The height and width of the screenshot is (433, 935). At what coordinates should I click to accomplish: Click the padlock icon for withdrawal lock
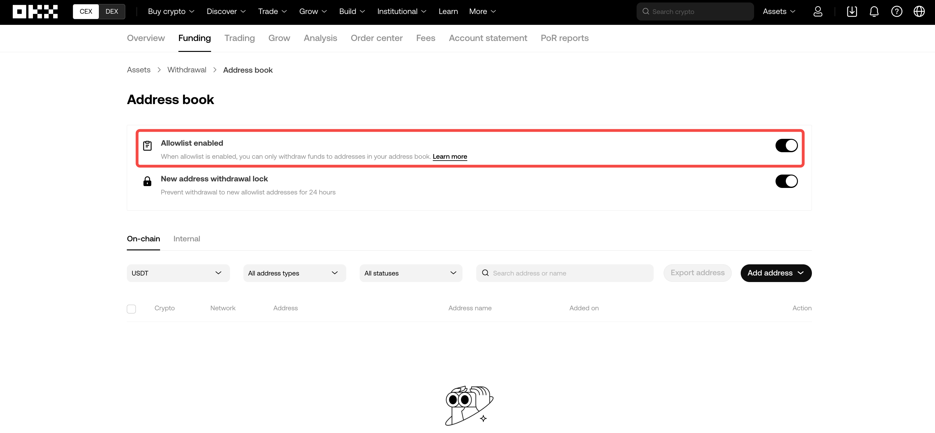[147, 181]
